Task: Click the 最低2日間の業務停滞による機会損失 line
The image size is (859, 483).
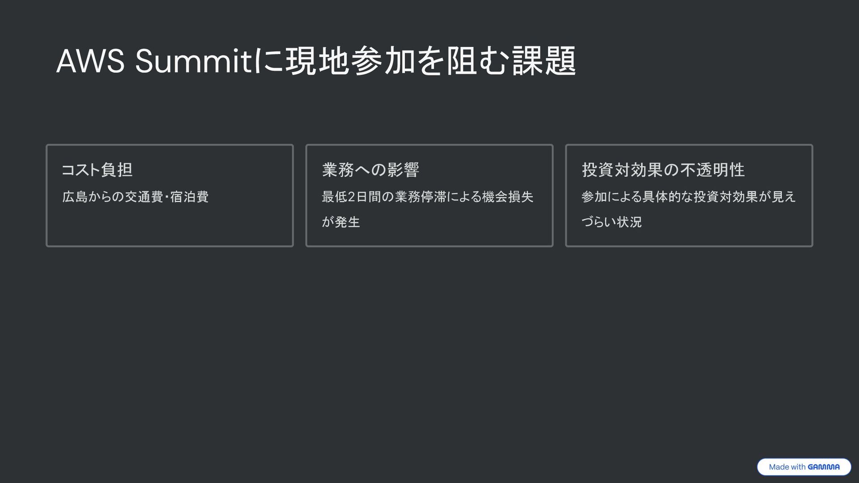Action: point(427,197)
